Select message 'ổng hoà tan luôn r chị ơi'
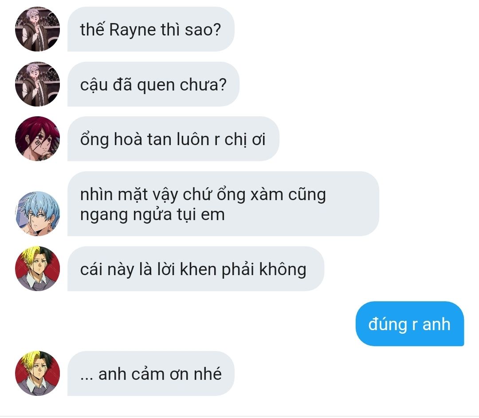The width and height of the screenshot is (479, 418). [x=173, y=139]
